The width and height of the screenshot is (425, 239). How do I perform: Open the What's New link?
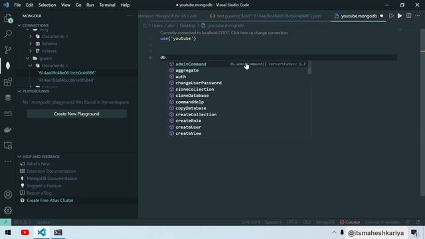[x=39, y=164]
